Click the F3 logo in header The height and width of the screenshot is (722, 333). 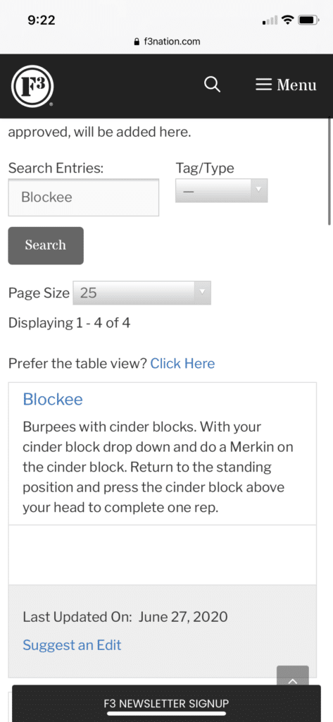(x=32, y=86)
